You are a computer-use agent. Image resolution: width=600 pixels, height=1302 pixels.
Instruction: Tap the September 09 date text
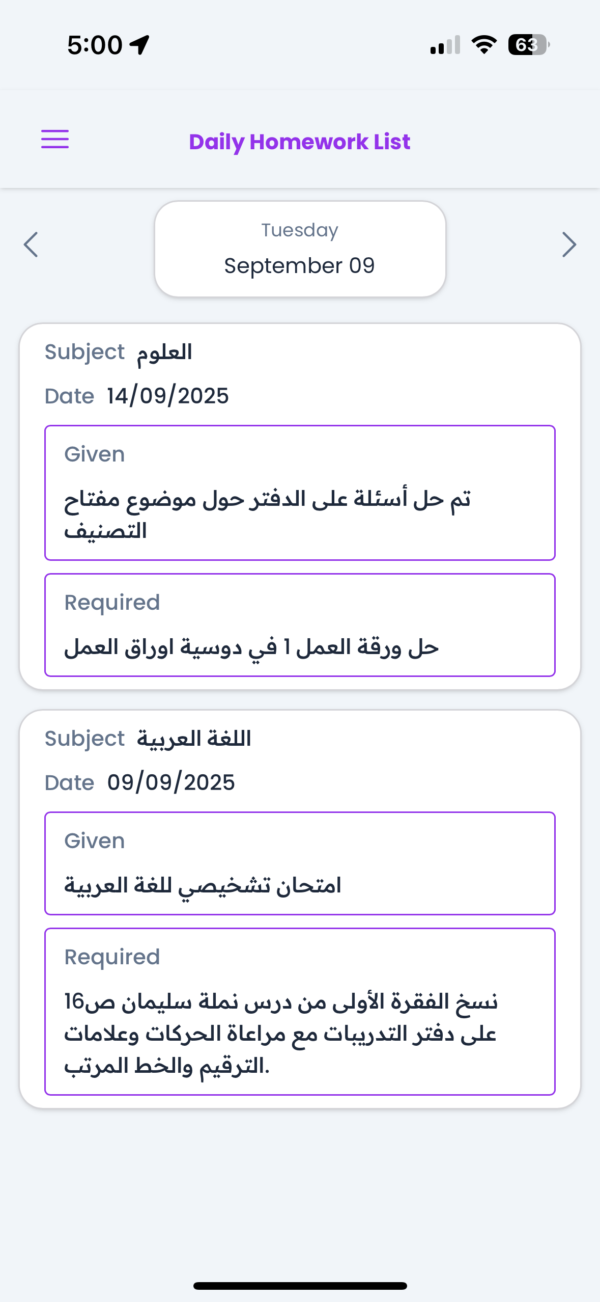coord(300,266)
